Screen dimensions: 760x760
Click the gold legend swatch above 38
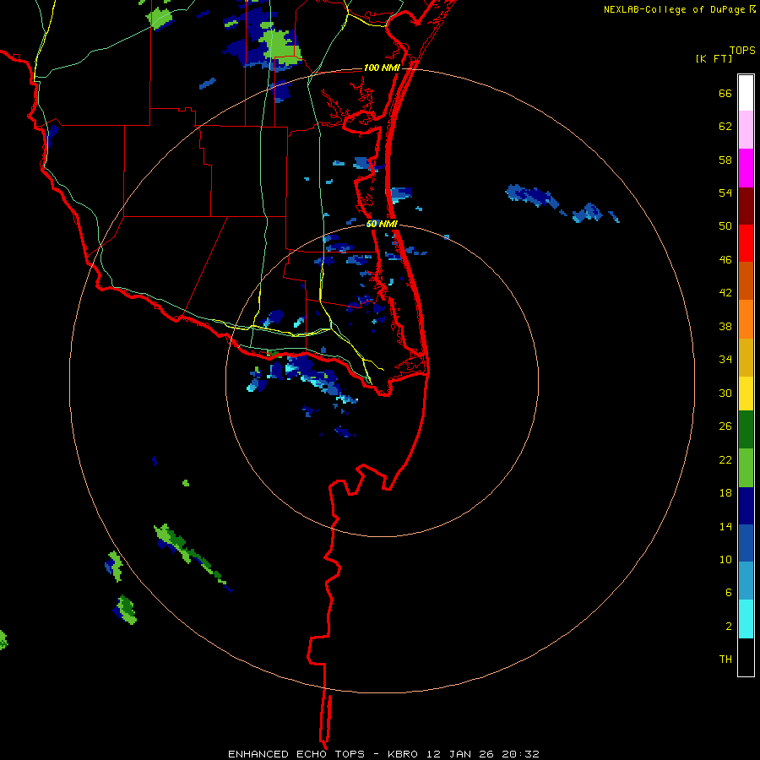(x=746, y=357)
